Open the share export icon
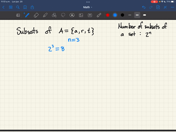Screen dimensions: 176x132 click(32, 7)
